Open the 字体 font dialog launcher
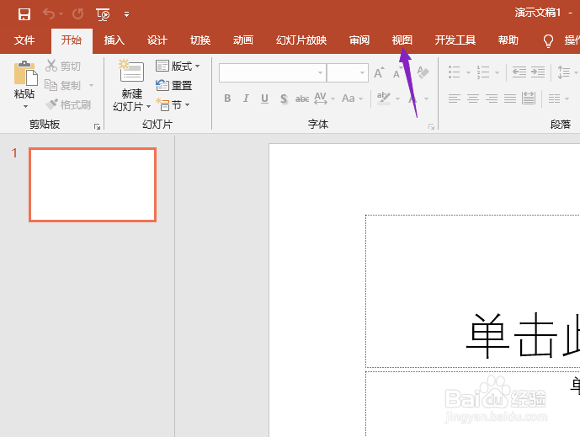 pyautogui.click(x=431, y=127)
